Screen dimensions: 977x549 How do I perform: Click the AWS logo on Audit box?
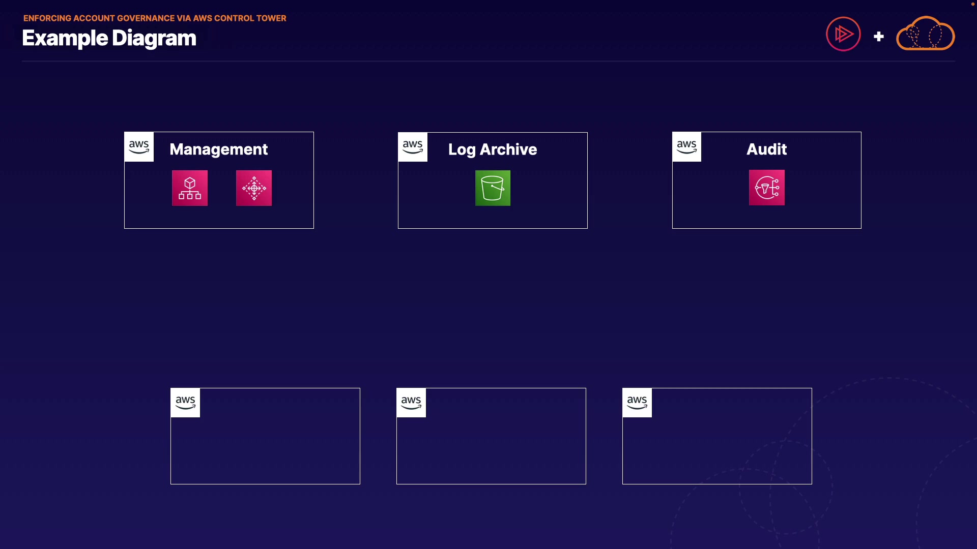(686, 147)
